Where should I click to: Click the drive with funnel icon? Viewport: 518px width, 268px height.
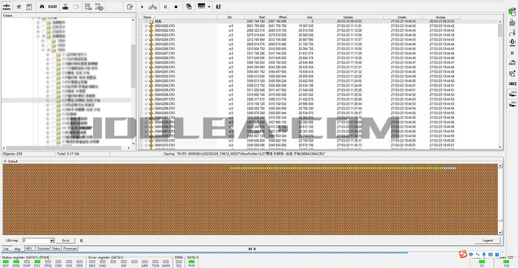(x=65, y=7)
